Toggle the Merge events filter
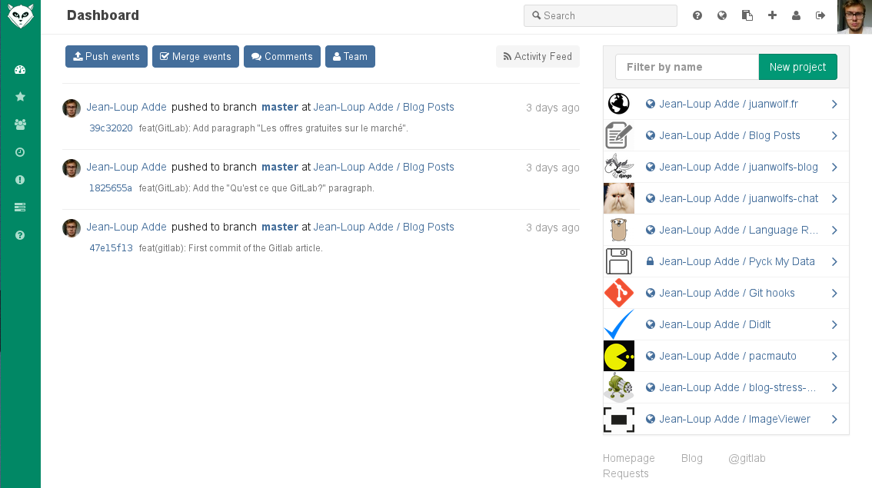 coord(196,57)
